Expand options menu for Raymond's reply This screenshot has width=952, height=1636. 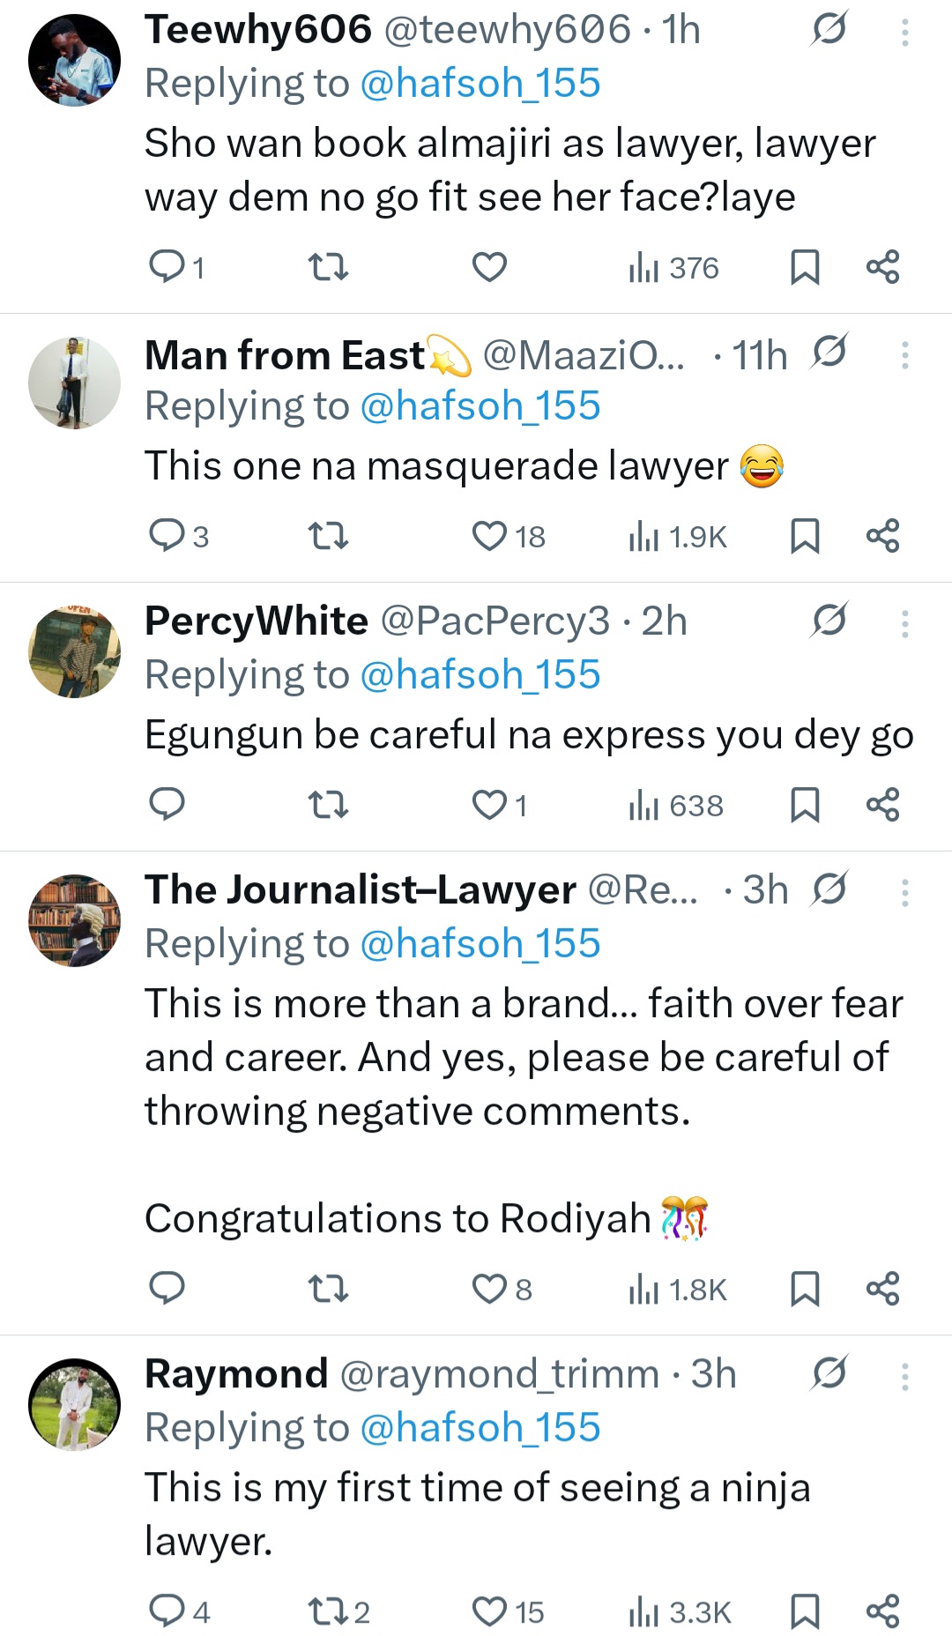click(x=904, y=1376)
